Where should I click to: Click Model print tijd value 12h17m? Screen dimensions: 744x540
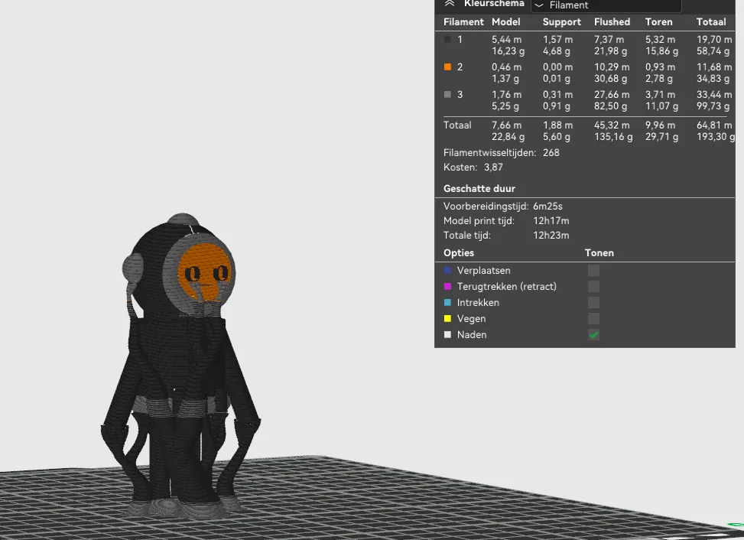(551, 221)
